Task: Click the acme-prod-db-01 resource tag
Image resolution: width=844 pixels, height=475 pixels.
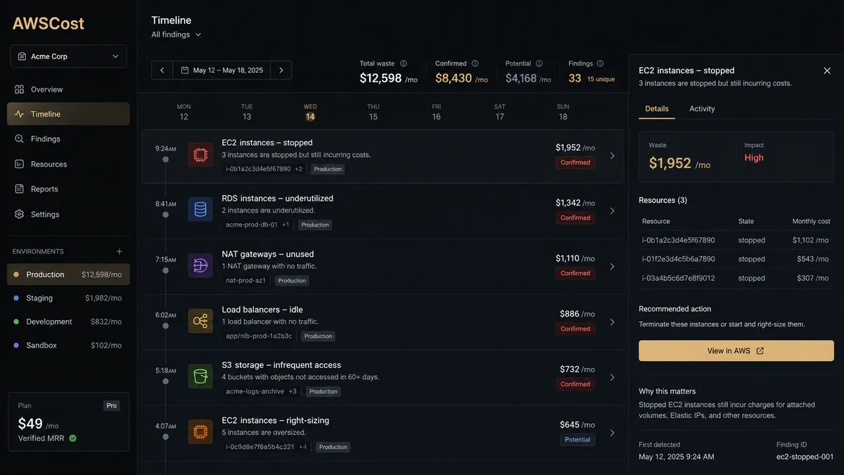Action: [251, 224]
